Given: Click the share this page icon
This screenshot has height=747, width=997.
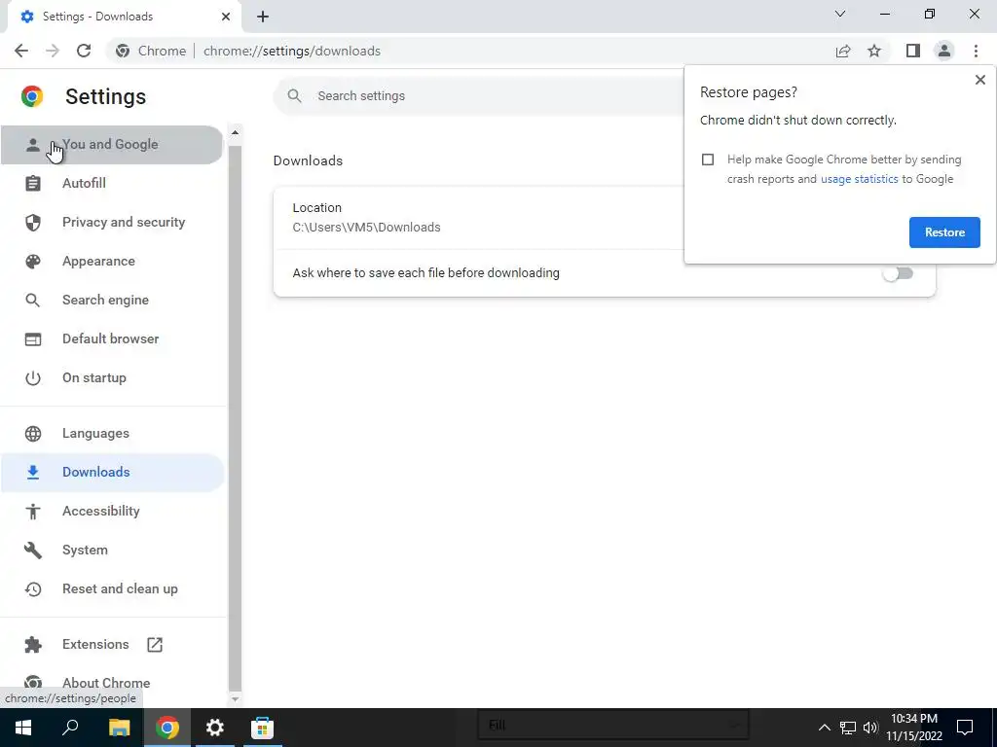Looking at the screenshot, I should [843, 51].
